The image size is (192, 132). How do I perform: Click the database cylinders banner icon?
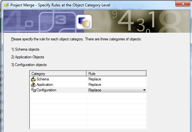pos(84,22)
